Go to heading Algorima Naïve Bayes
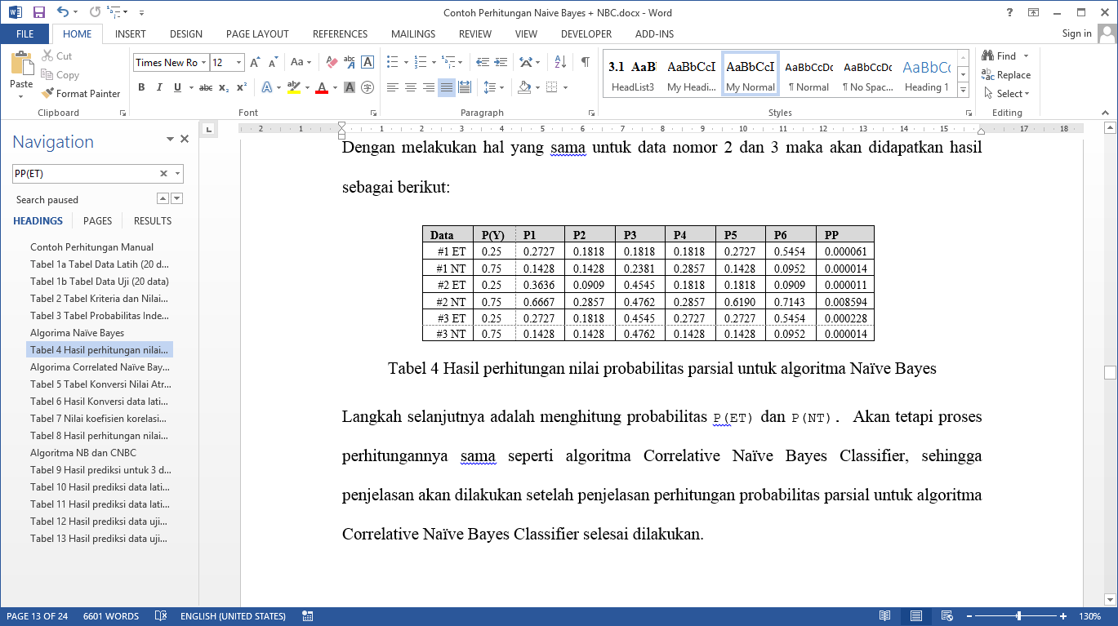 (x=77, y=333)
